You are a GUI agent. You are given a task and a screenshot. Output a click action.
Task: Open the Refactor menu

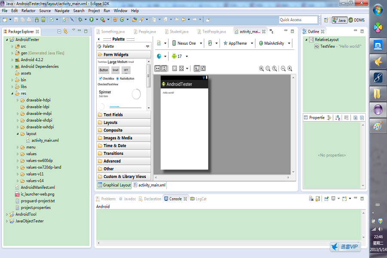point(28,10)
